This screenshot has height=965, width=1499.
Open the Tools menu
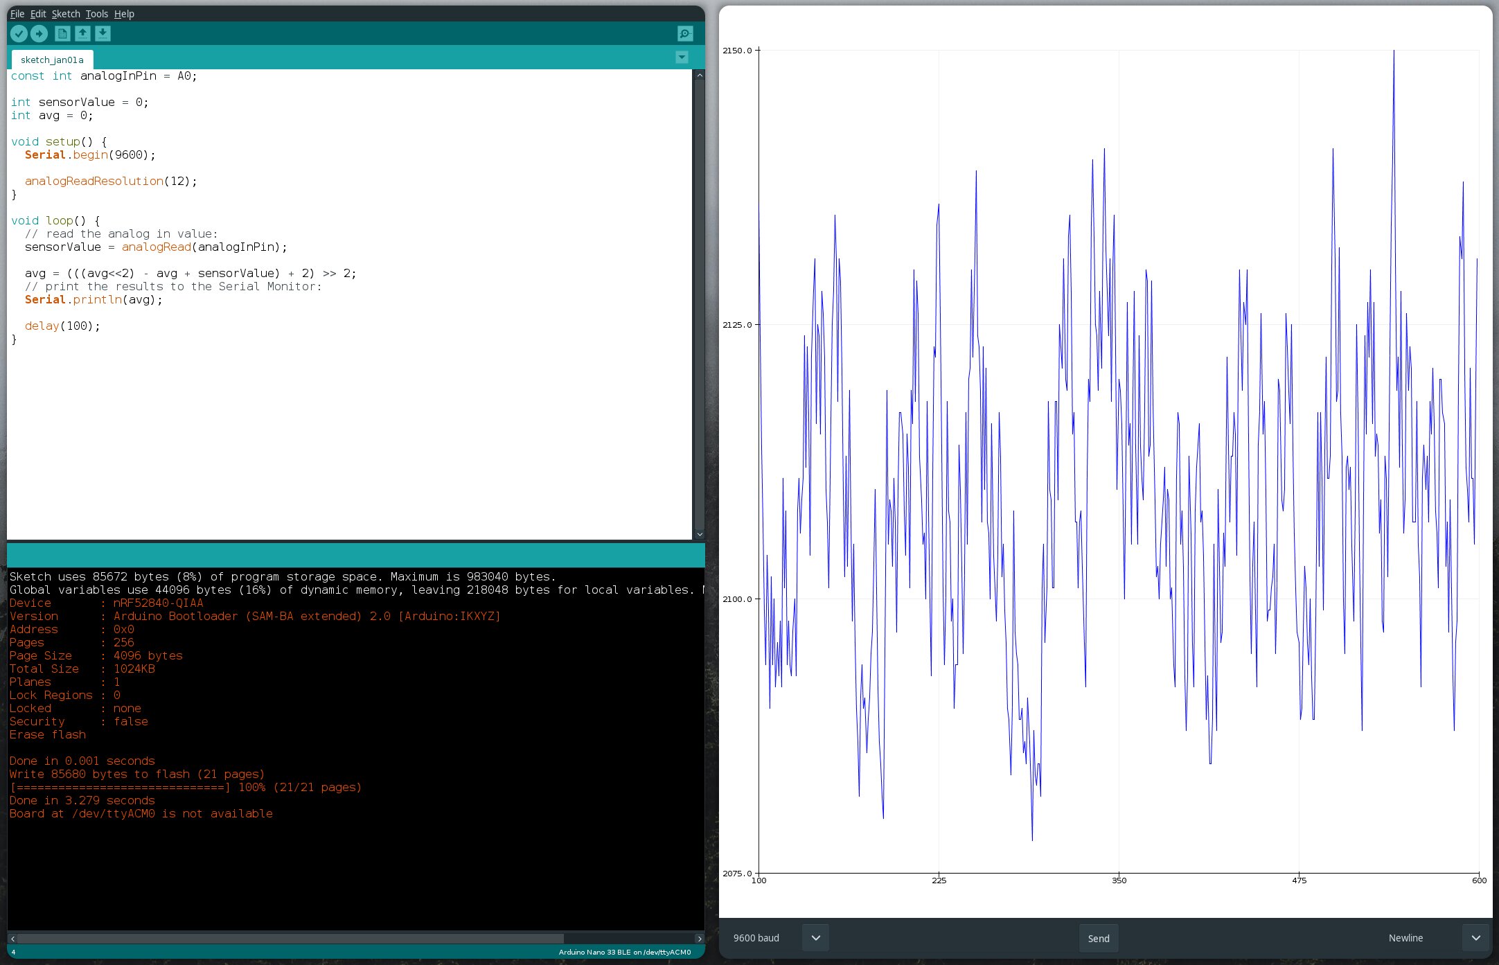97,14
